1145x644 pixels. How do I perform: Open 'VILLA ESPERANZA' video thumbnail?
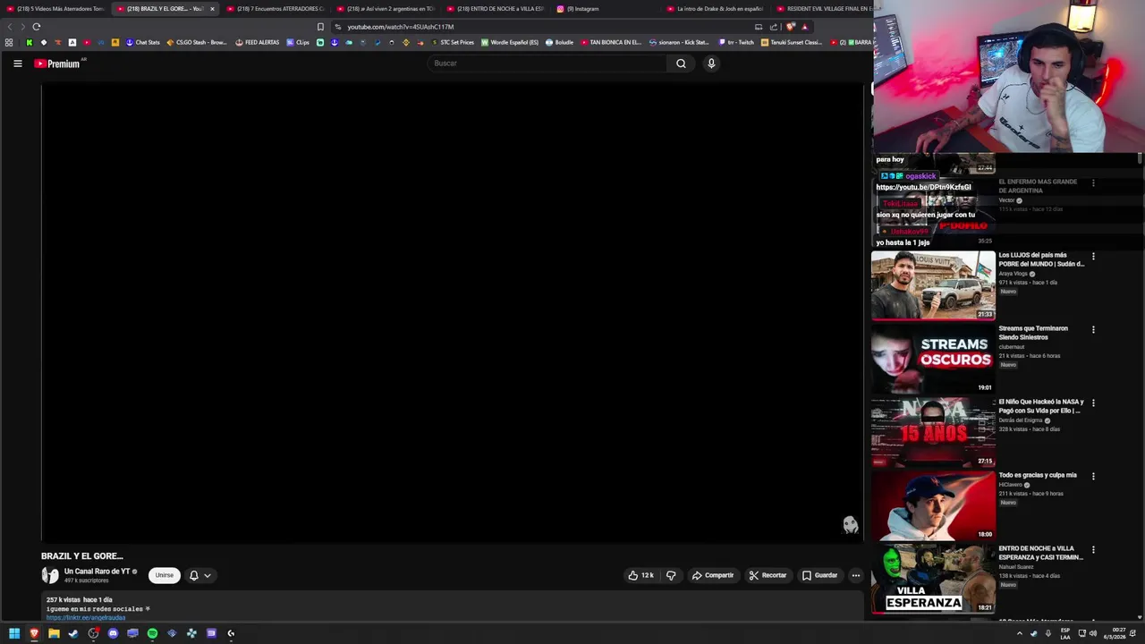pyautogui.click(x=933, y=579)
